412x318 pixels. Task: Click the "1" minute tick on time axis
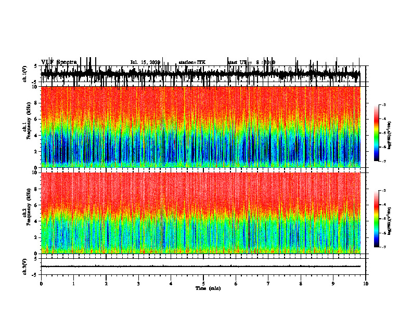click(73, 284)
